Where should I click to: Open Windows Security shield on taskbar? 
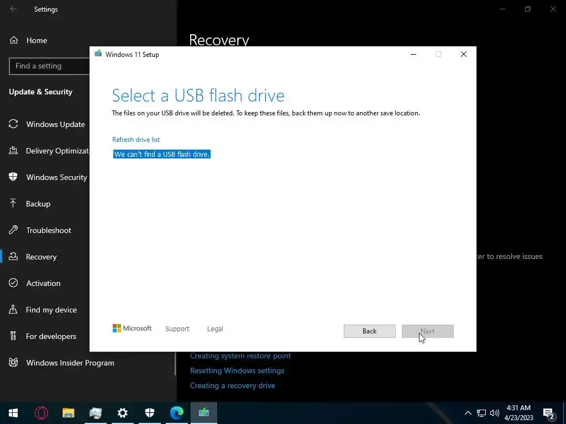click(149, 413)
